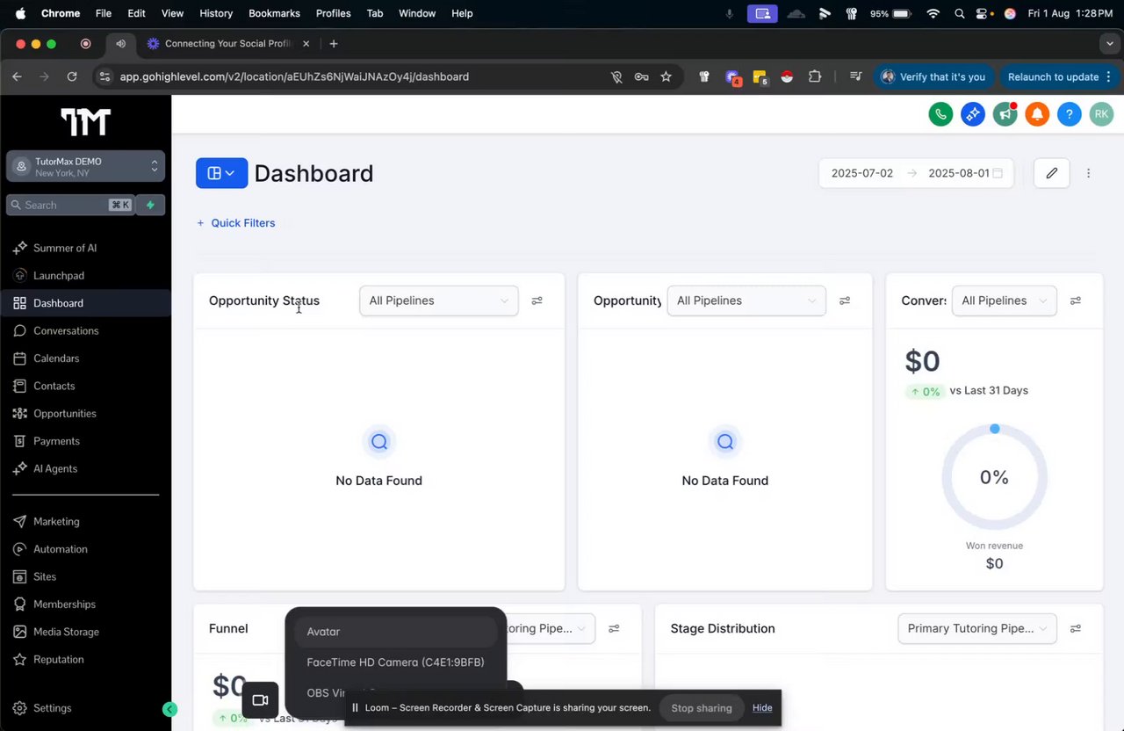The width and height of the screenshot is (1124, 731).
Task: Reload the page in Chrome
Action: point(72,76)
